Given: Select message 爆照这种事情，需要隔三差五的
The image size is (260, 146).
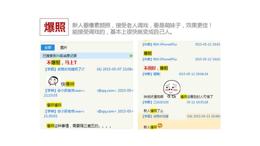Looking at the screenshot, I should click(79, 126).
